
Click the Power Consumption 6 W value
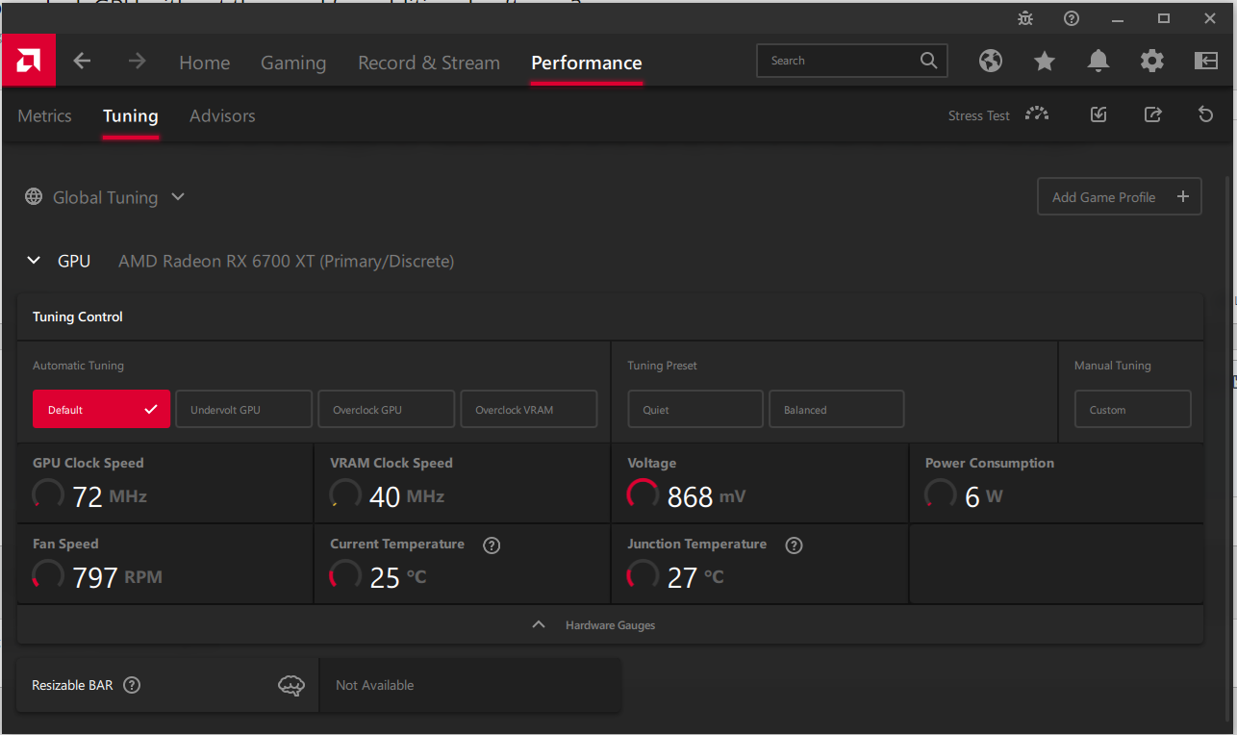(984, 496)
